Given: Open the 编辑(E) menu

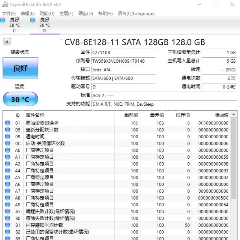Looking at the screenshot, I should (x=28, y=13).
